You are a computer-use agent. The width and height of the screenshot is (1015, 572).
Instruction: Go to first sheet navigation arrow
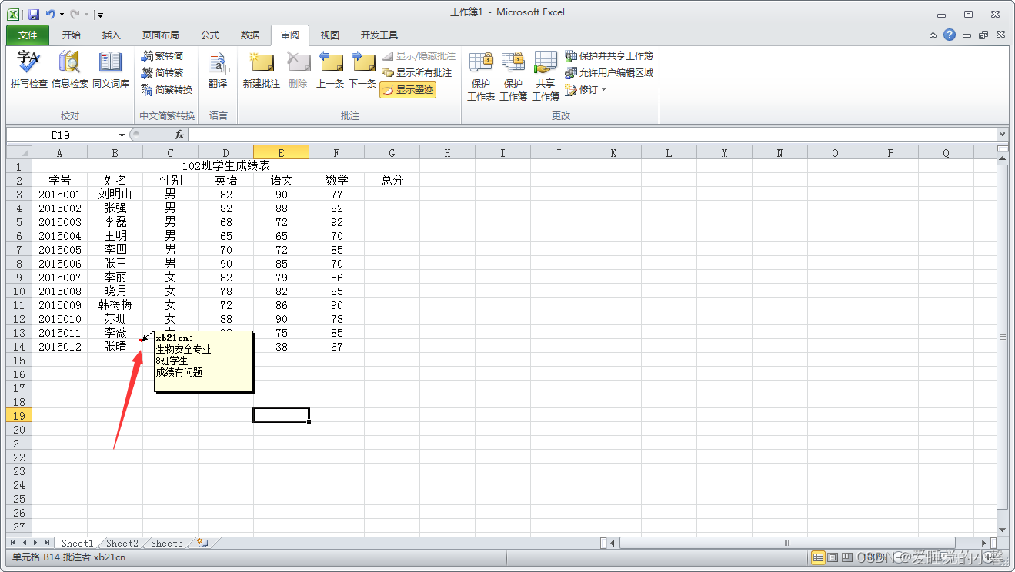pos(13,543)
